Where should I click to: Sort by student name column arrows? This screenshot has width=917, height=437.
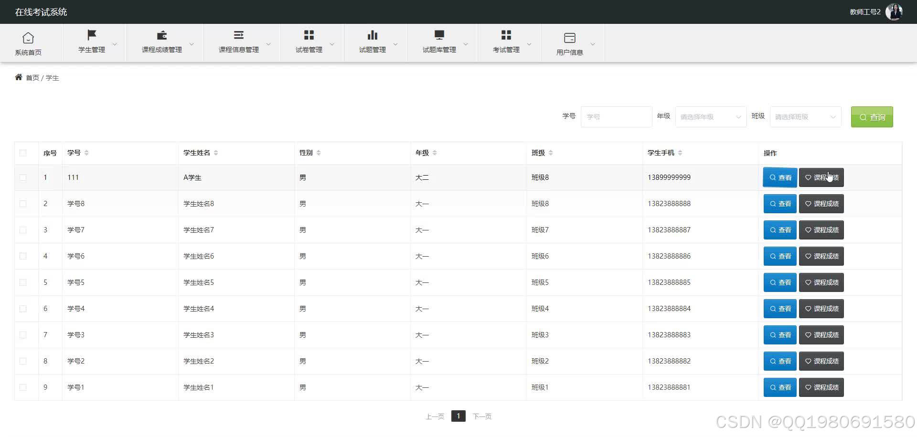216,153
